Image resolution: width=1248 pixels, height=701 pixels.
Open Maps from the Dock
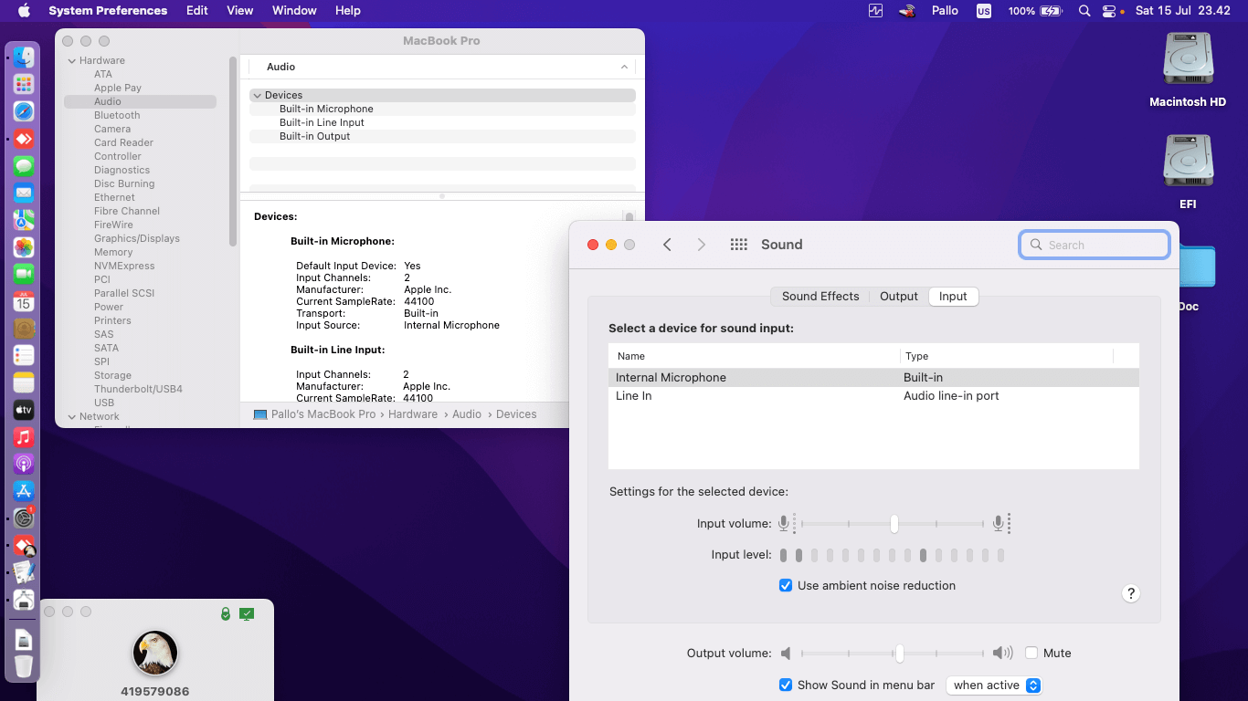pyautogui.click(x=24, y=220)
